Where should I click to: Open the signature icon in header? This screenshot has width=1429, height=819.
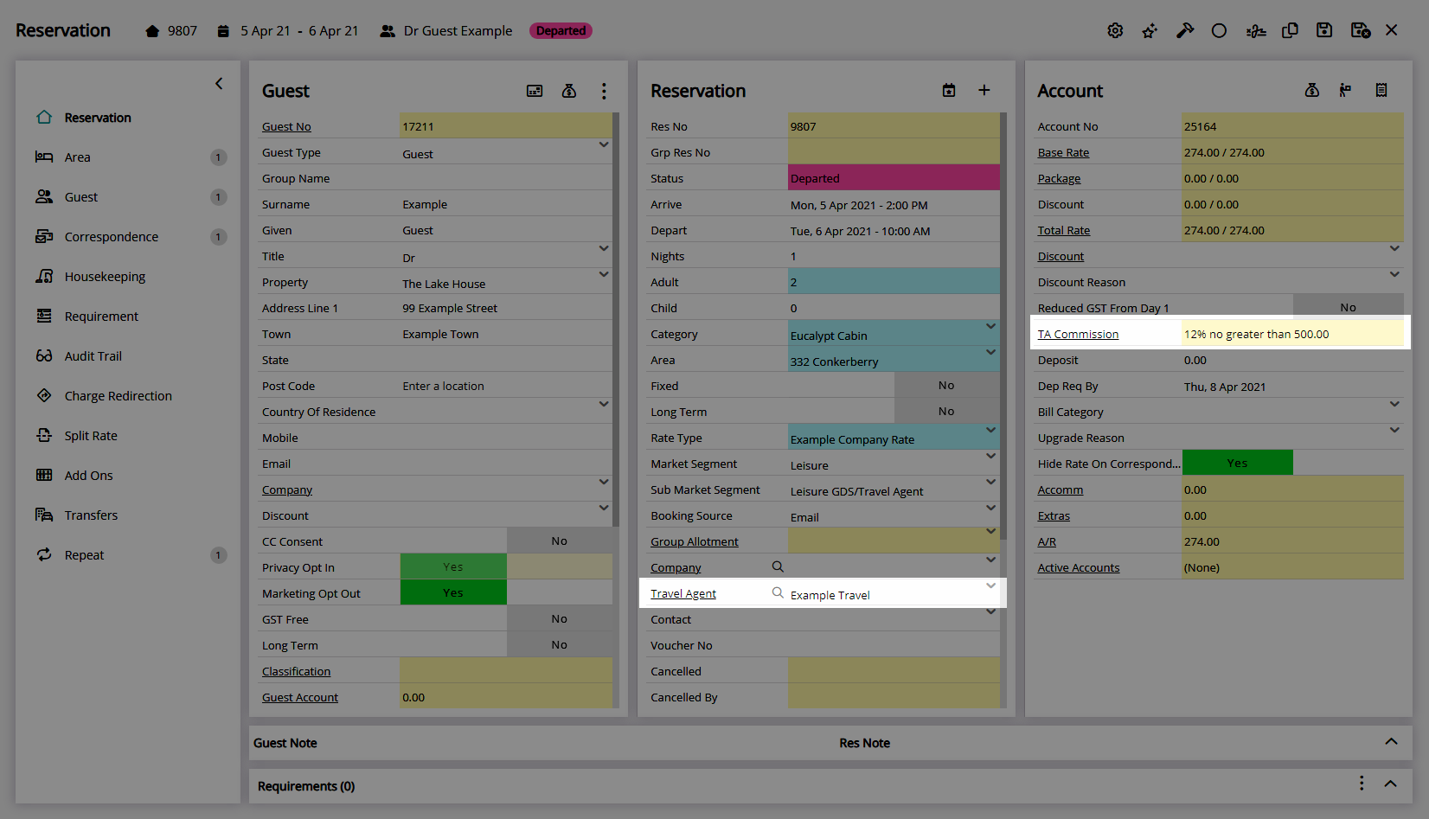1256,31
